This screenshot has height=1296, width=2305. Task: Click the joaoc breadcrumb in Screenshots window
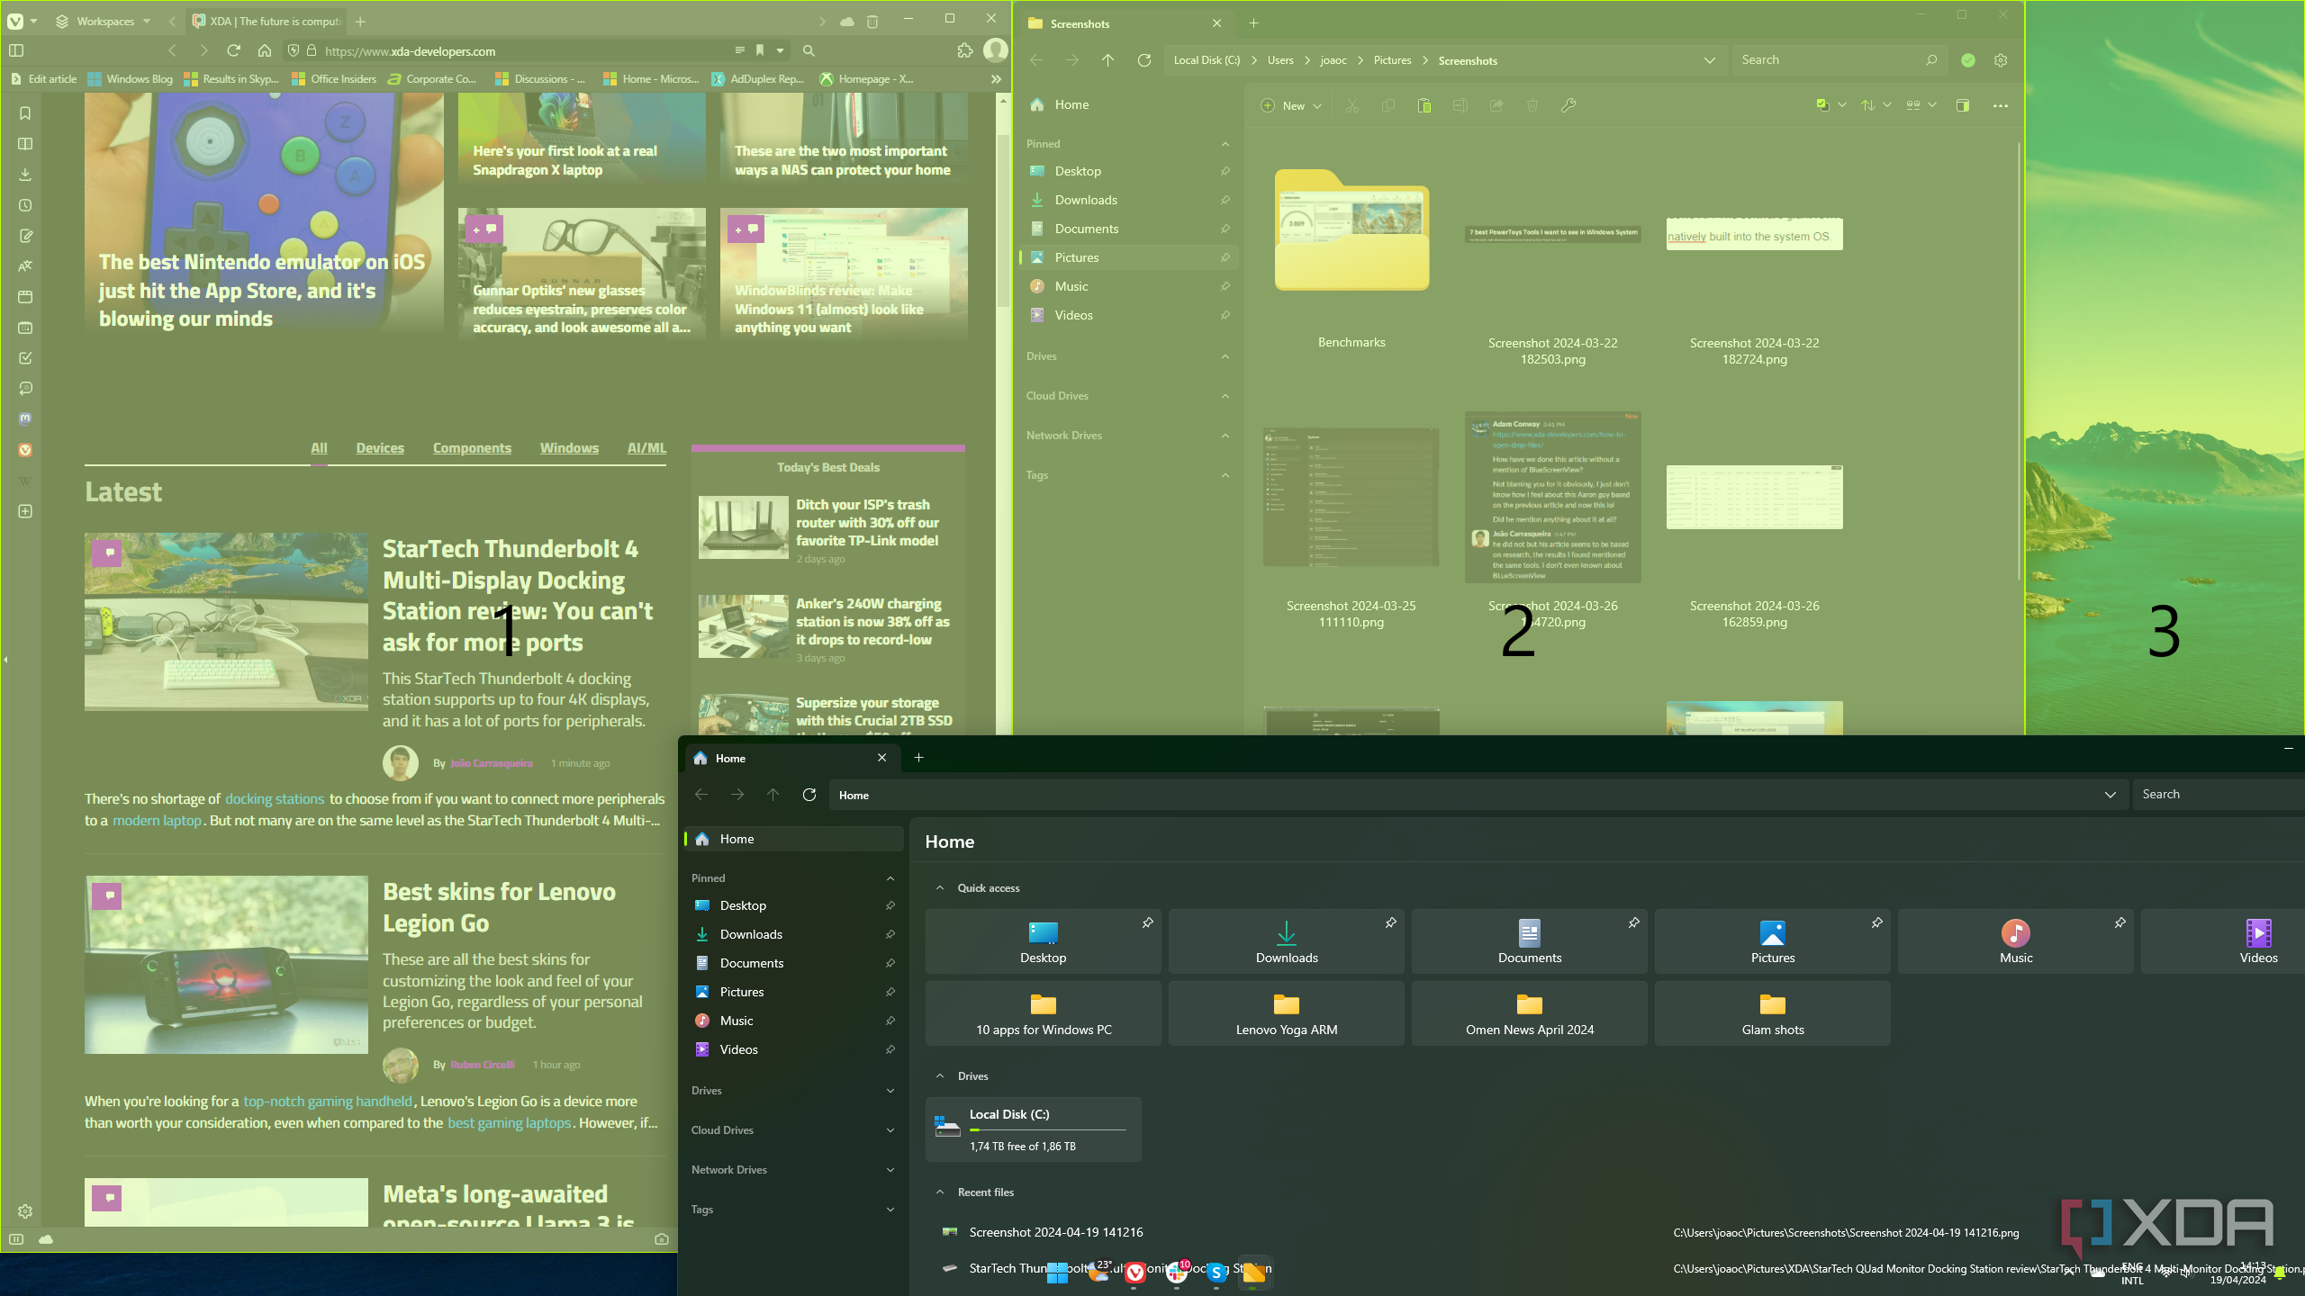(x=1333, y=60)
